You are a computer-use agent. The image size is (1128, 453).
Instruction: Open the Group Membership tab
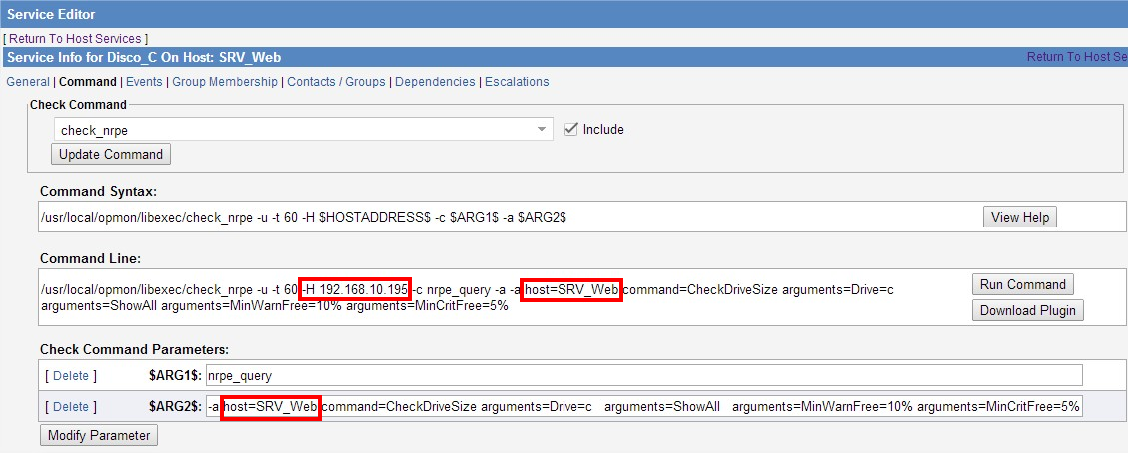click(x=225, y=82)
